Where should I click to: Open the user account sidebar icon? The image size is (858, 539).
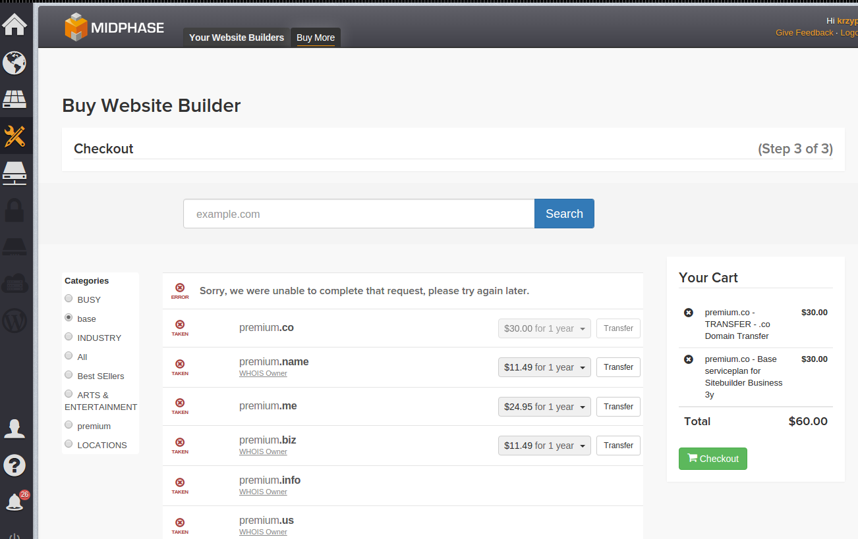[14, 428]
